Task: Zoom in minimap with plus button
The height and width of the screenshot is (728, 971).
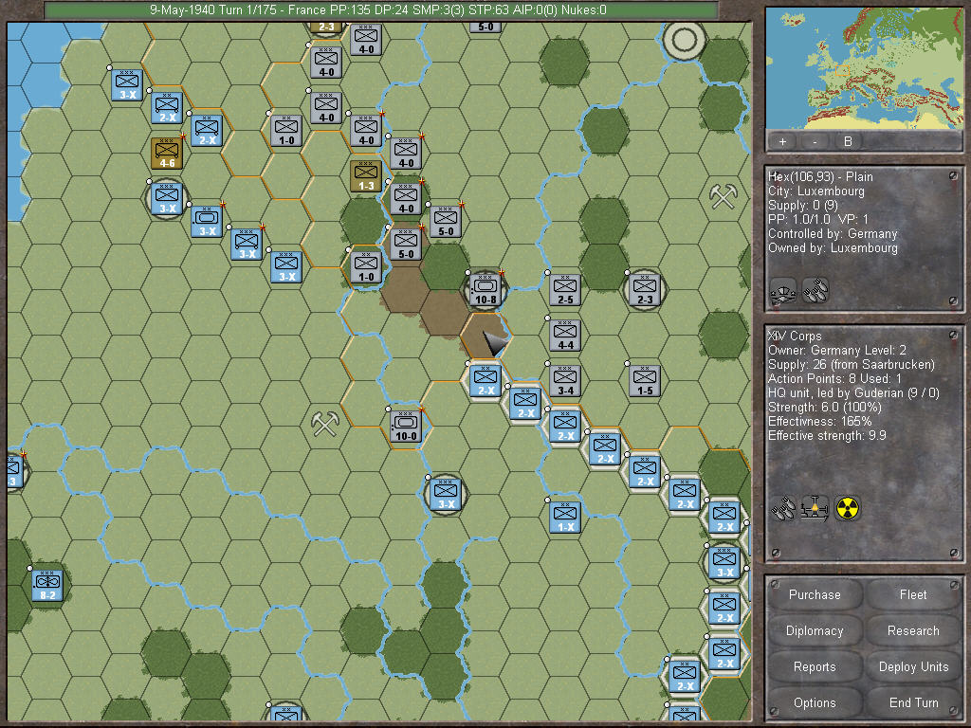Action: (x=782, y=141)
